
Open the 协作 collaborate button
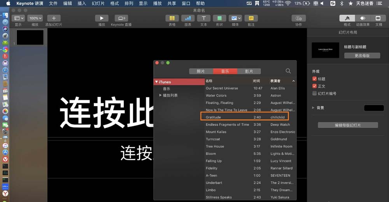(299, 18)
